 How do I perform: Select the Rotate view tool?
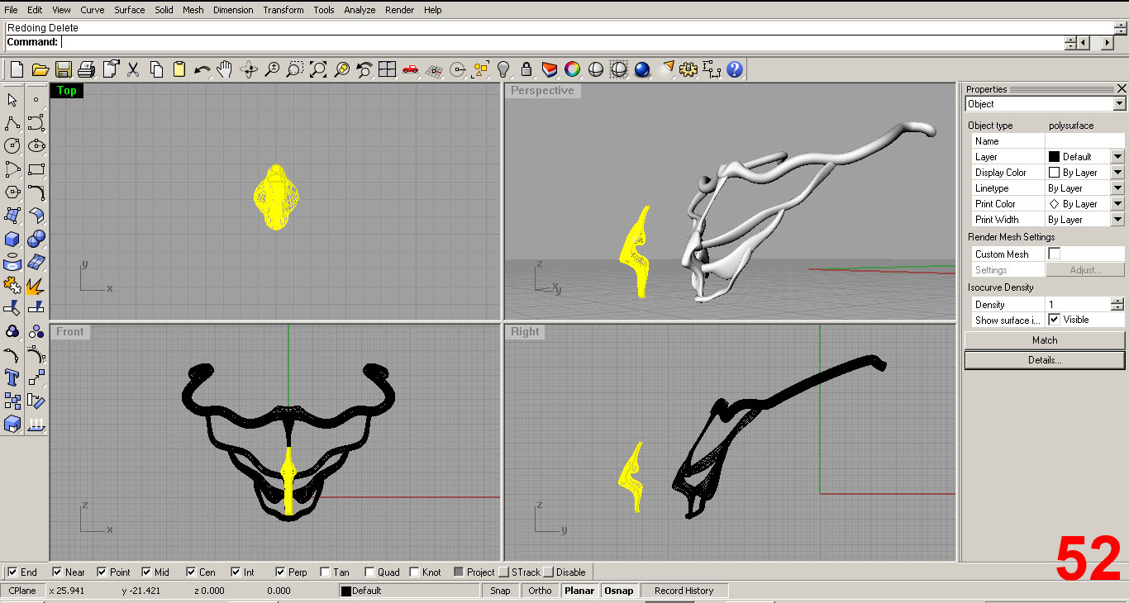[248, 69]
